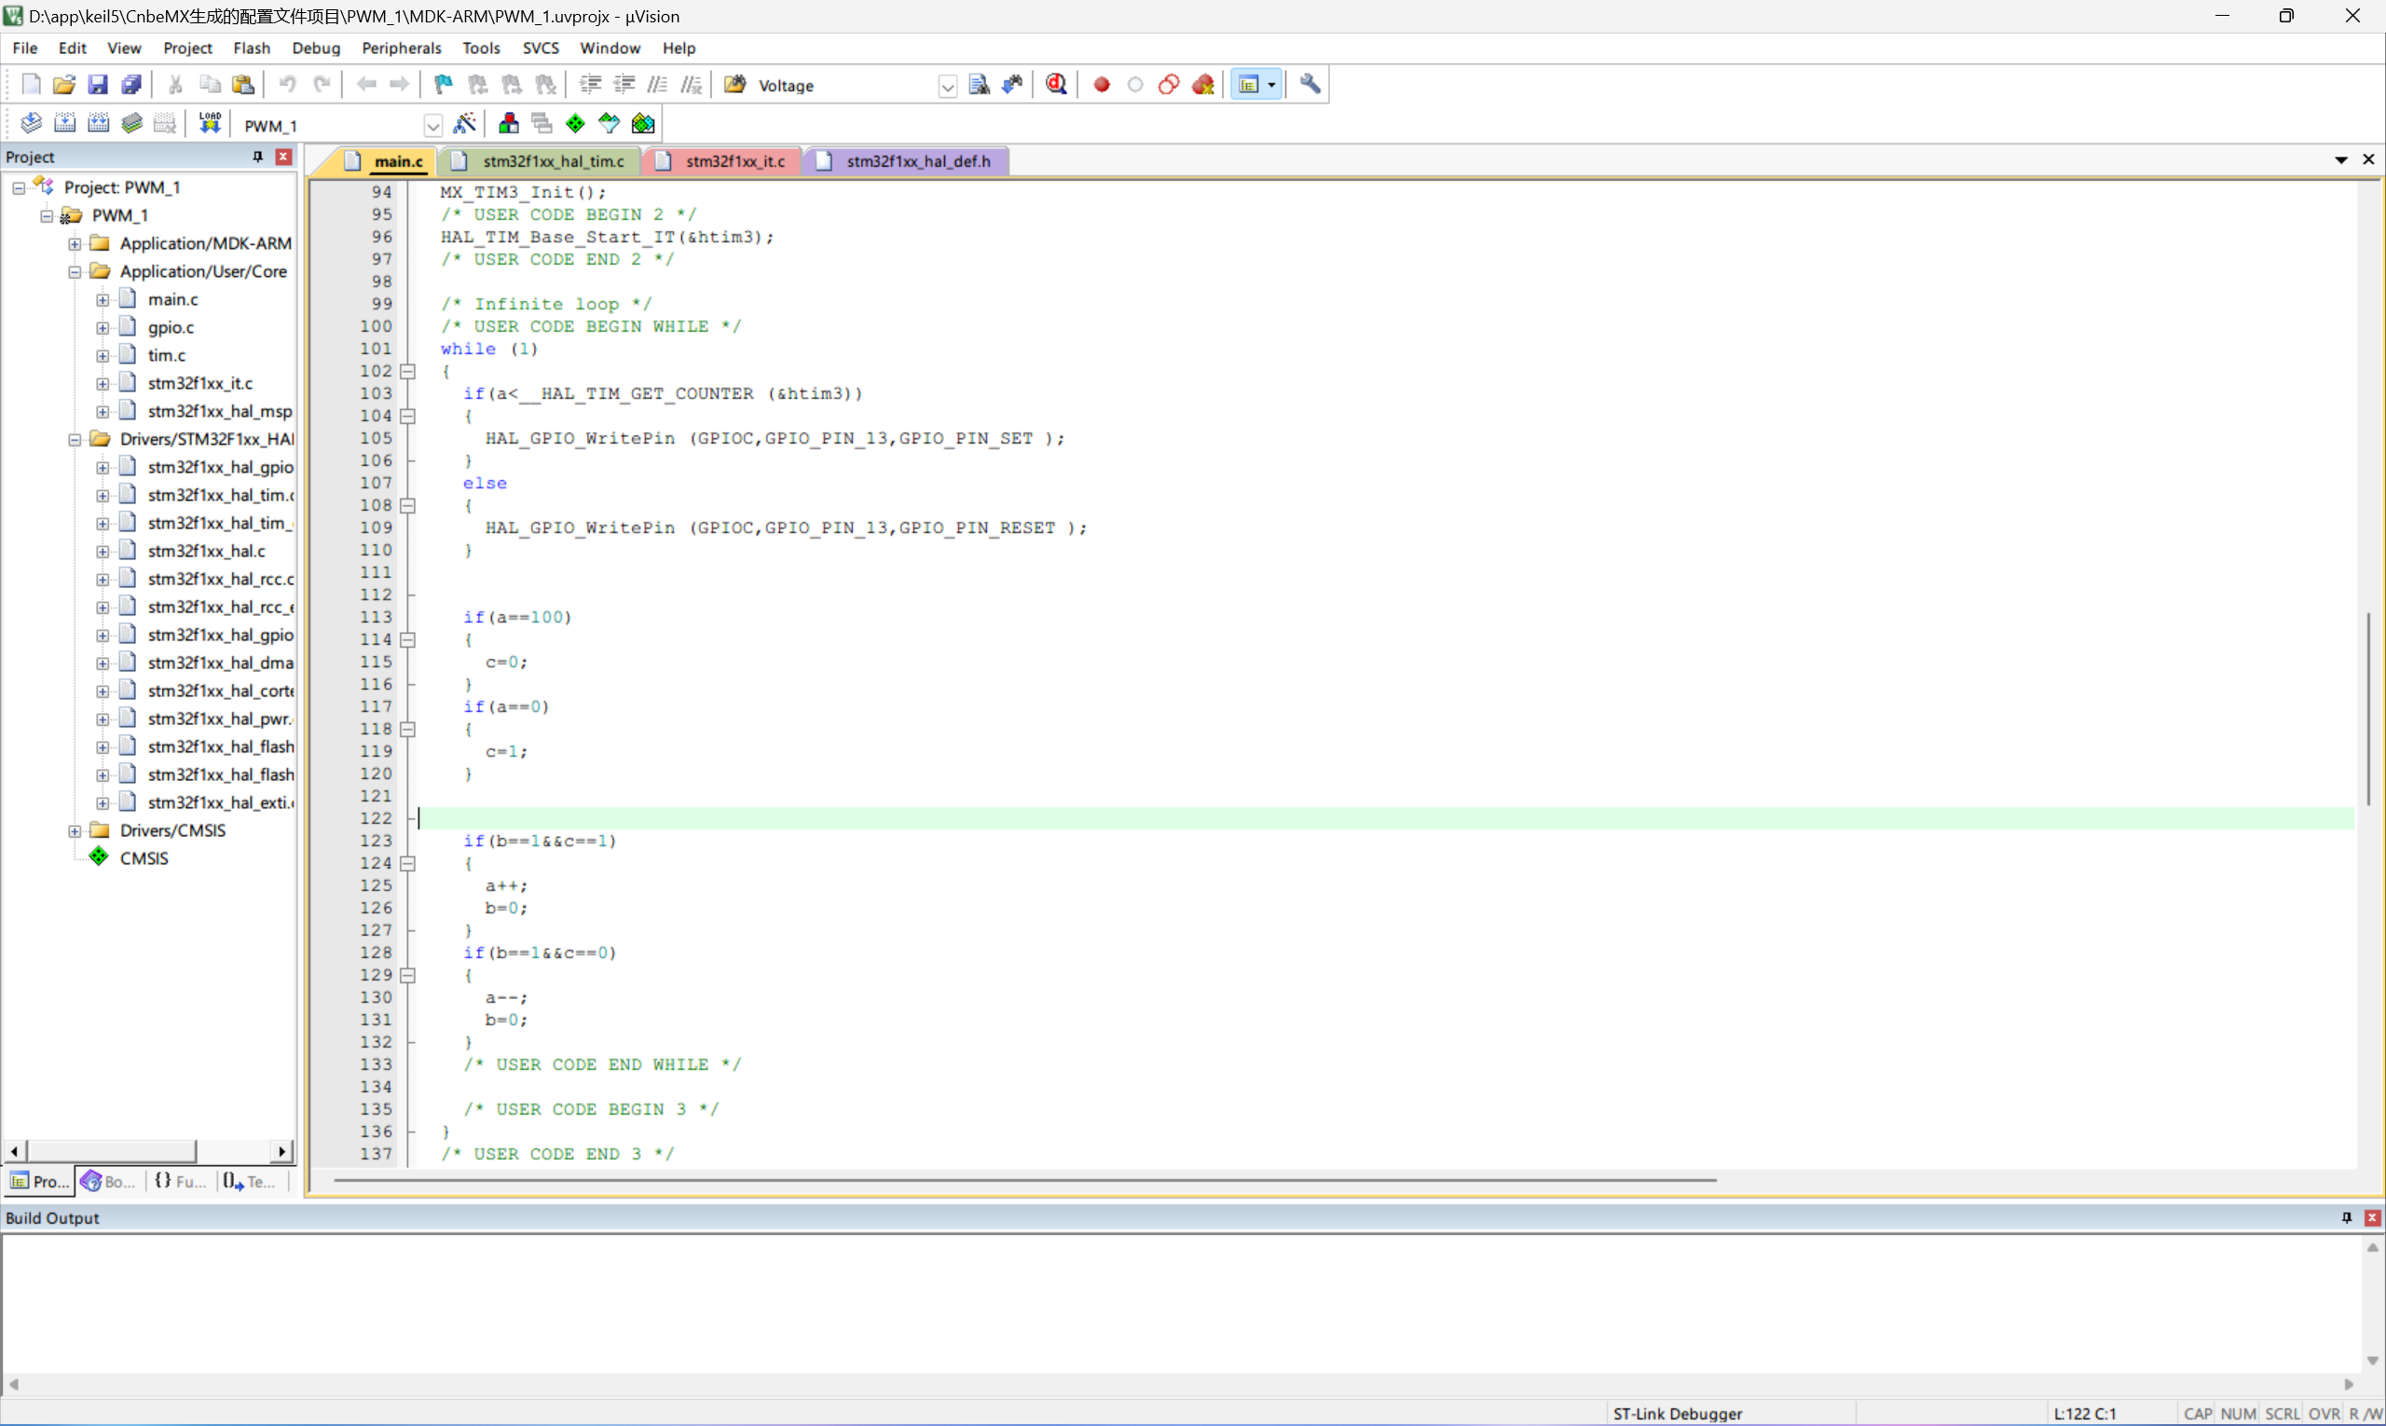
Task: Expand the Application/MDK-ARM folder
Action: 74,243
